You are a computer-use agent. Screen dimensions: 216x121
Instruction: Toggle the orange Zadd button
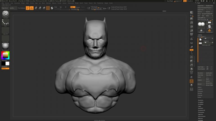click(73, 7)
